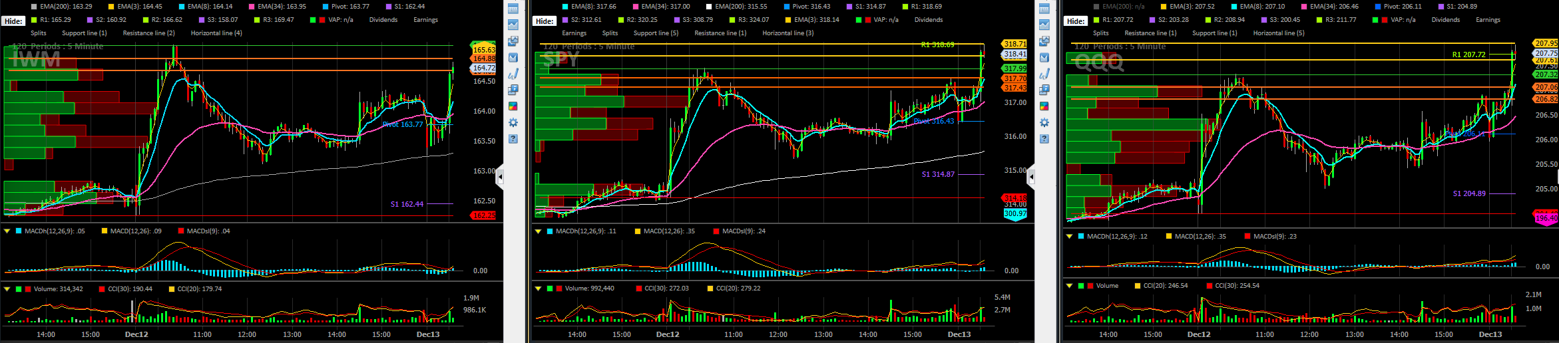The image size is (1559, 343).
Task: Select the drawing tools icon in SPY sidebar
Action: [1044, 74]
